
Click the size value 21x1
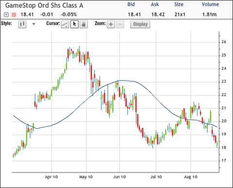pyautogui.click(x=180, y=15)
